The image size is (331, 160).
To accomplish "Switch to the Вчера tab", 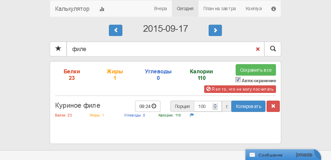I will [160, 9].
